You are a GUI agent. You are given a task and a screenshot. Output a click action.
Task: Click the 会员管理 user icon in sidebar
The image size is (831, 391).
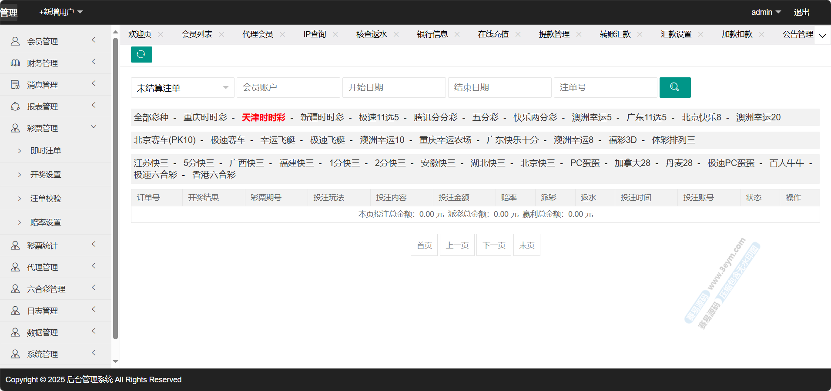click(15, 41)
